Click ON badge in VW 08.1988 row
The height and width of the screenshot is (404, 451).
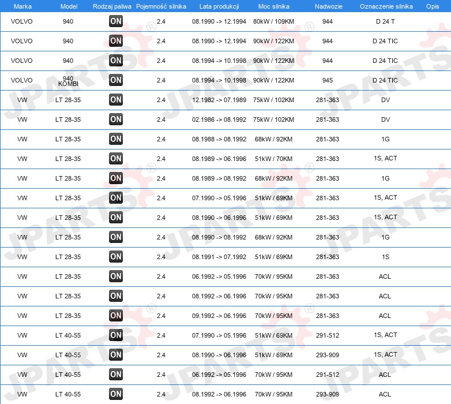pyautogui.click(x=116, y=139)
